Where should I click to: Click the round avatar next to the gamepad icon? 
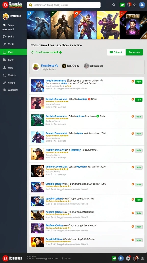pyautogui.click(x=129, y=5)
